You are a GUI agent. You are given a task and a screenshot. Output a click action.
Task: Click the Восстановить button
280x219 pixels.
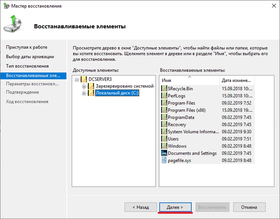[212, 207]
